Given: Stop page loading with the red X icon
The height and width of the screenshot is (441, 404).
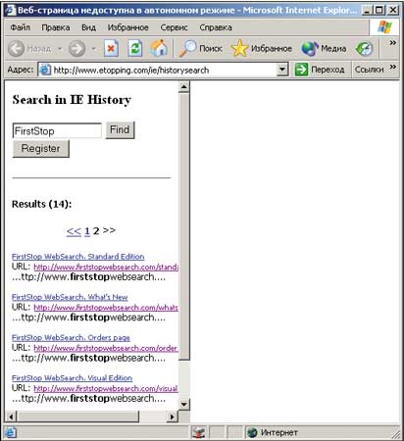Looking at the screenshot, I should point(111,49).
